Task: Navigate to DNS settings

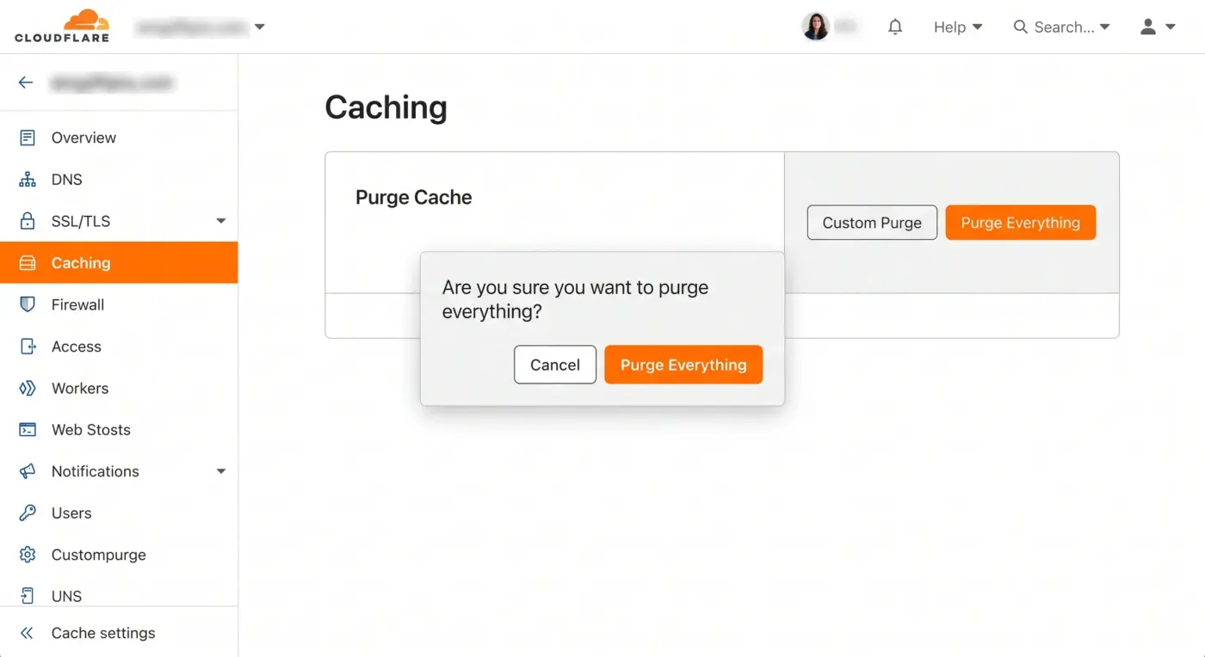Action: pos(119,180)
